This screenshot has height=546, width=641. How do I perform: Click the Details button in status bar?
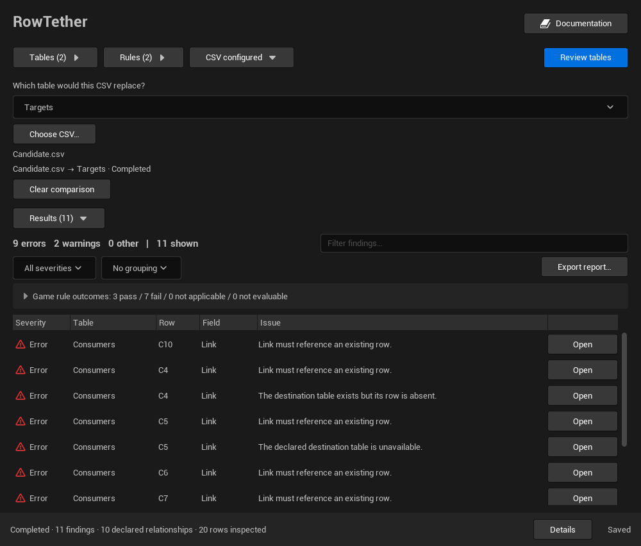(x=563, y=529)
